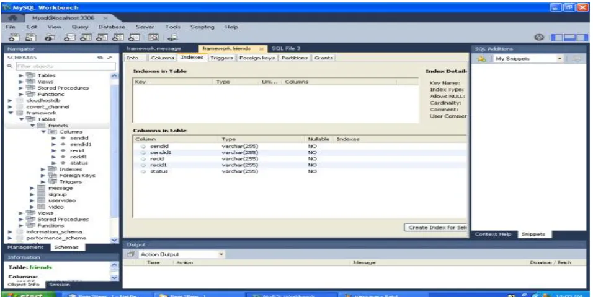This screenshot has height=297, width=593.
Task: Expand the Foreign Keys node under friends
Action: click(x=43, y=176)
